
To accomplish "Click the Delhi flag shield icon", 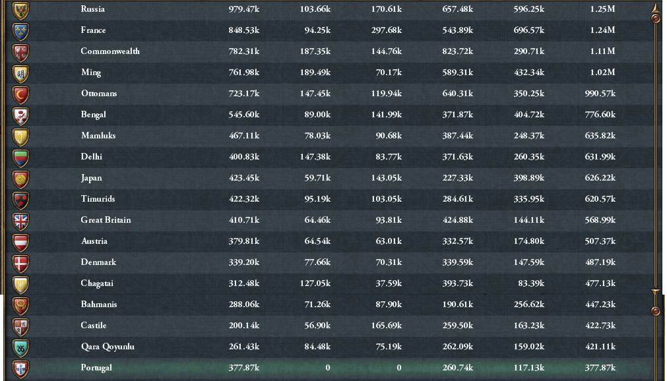I will pyautogui.click(x=21, y=158).
